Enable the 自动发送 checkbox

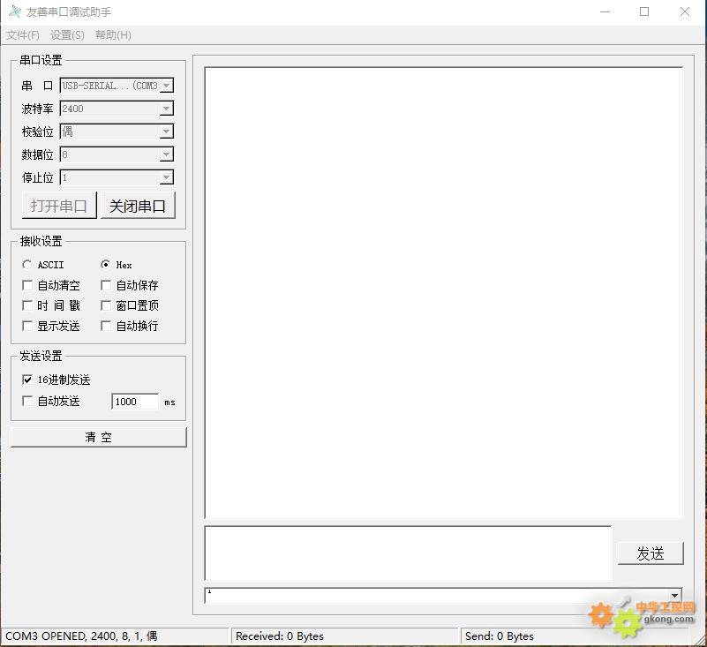pyautogui.click(x=27, y=401)
